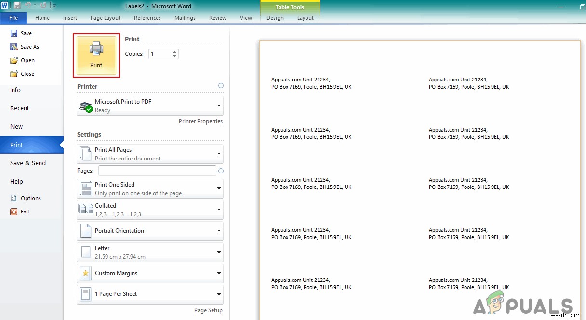The width and height of the screenshot is (586, 320).
Task: Change Portrait Orientation via its dropdown
Action: coord(217,231)
